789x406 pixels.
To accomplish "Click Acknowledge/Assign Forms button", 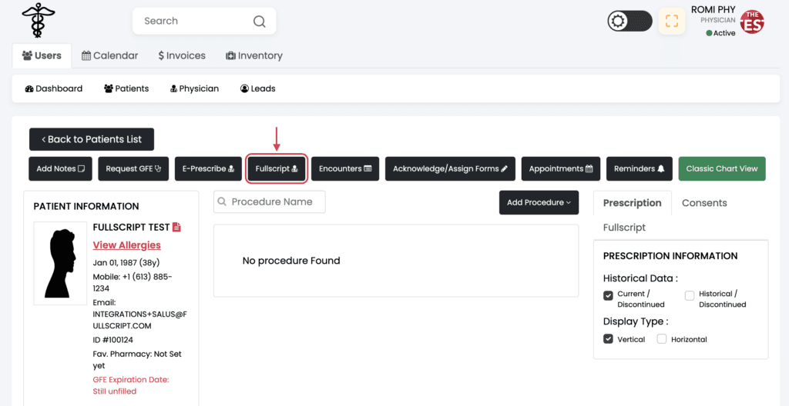I will point(450,169).
